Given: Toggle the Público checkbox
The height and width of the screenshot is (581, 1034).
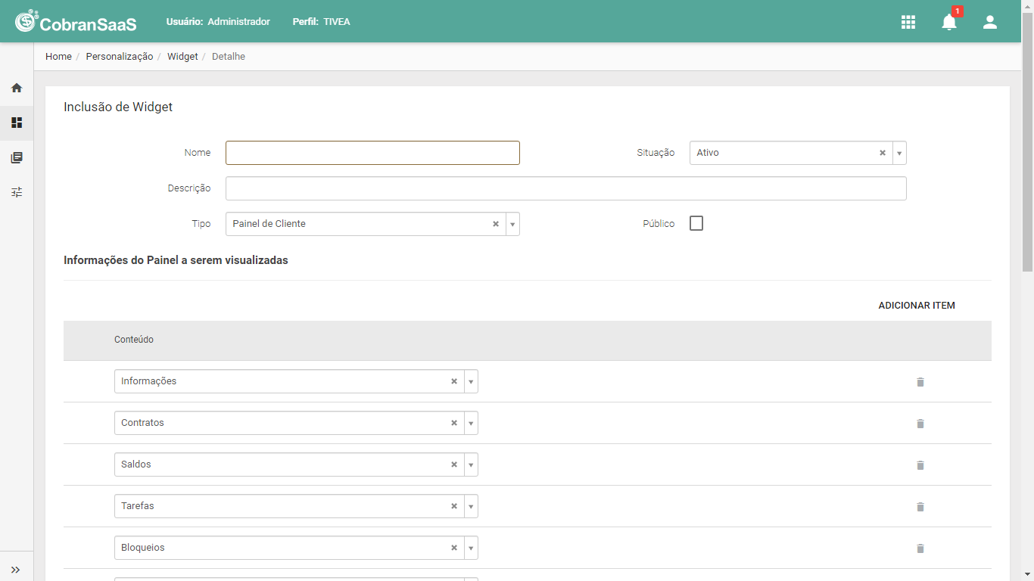Looking at the screenshot, I should click(x=696, y=223).
